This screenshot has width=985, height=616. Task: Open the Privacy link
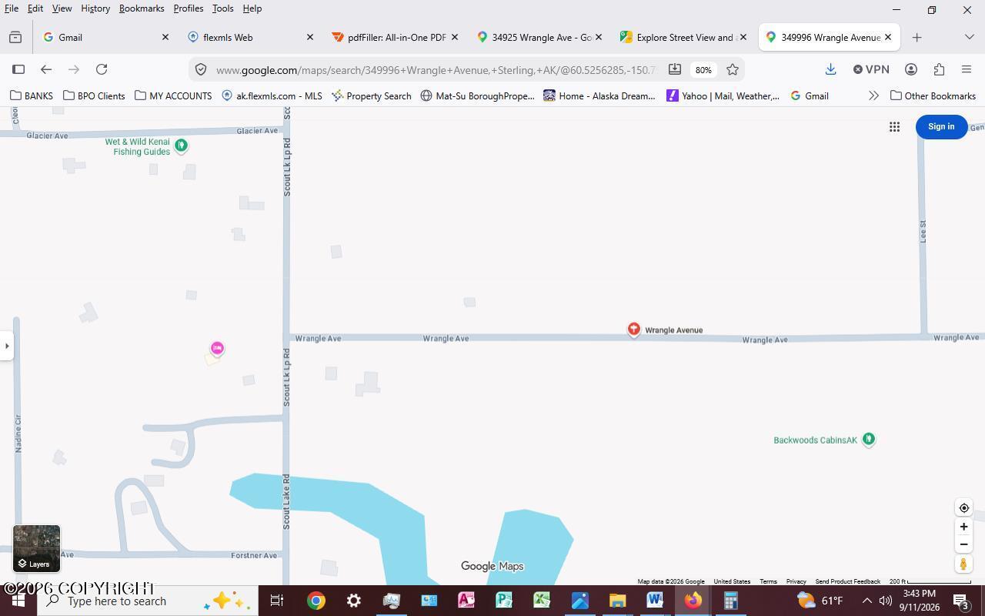[796, 581]
